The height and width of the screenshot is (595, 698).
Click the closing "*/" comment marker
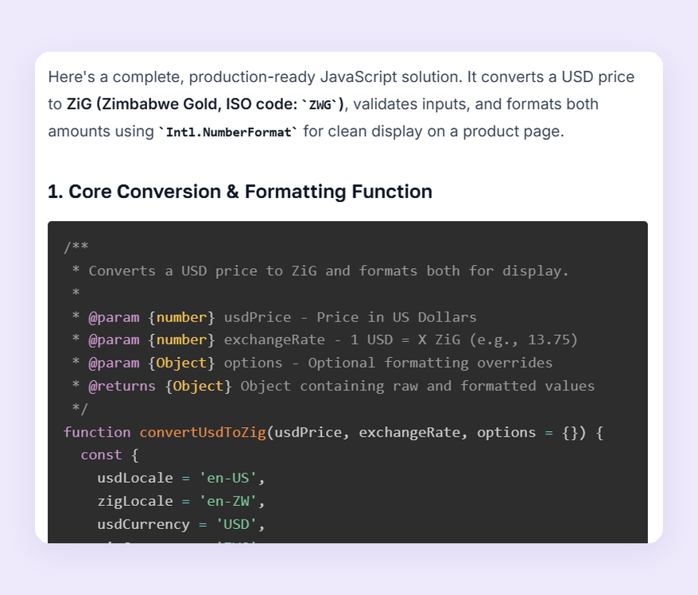pyautogui.click(x=80, y=408)
